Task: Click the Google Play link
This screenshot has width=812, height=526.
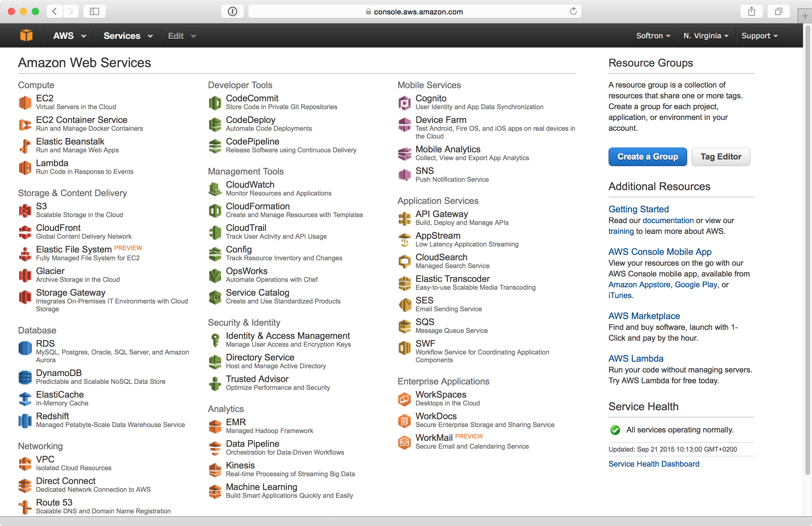Action: click(696, 285)
